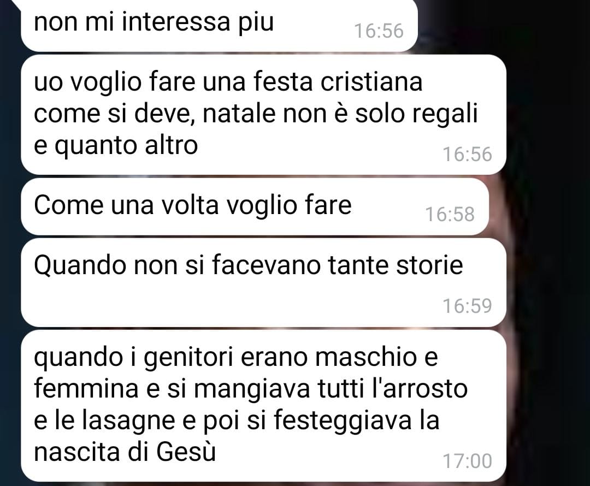Click the 17:00 timestamp

467,461
